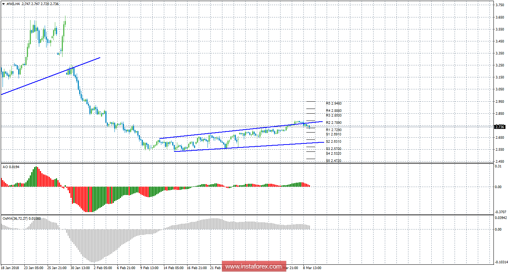Image resolution: width=508 pixels, height=272 pixels.
Task: Open the instaforex.com watermark link
Action: coord(253,267)
